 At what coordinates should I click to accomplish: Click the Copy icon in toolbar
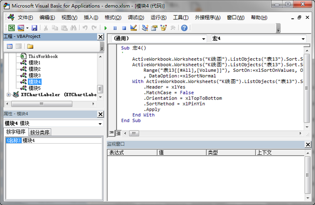[x=55, y=28]
